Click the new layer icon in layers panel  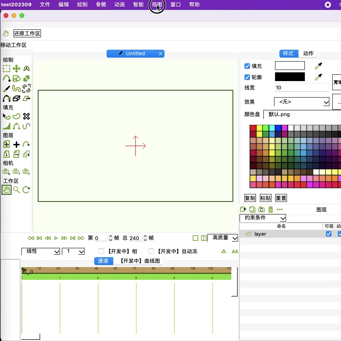coord(243,209)
